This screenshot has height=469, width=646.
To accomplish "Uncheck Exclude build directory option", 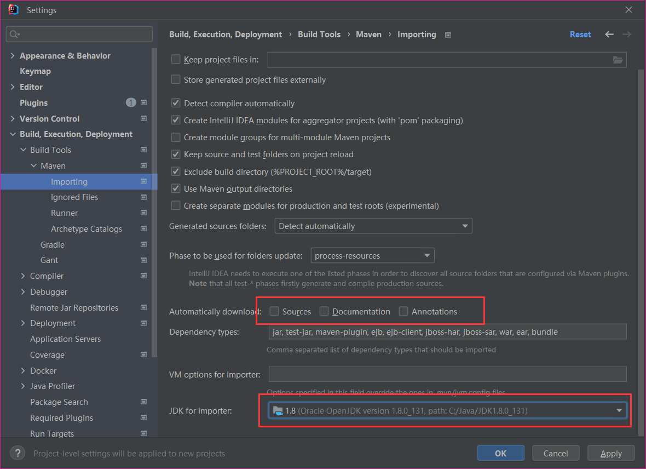I will click(x=176, y=171).
